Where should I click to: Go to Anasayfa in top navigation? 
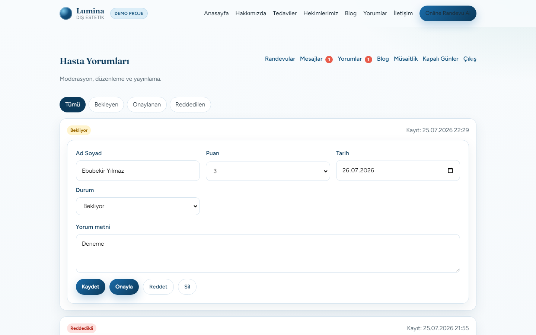coord(216,13)
